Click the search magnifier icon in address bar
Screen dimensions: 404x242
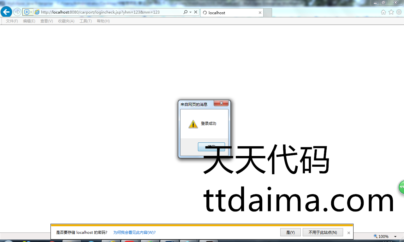185,12
